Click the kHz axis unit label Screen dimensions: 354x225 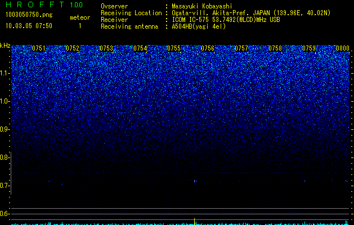[5, 46]
